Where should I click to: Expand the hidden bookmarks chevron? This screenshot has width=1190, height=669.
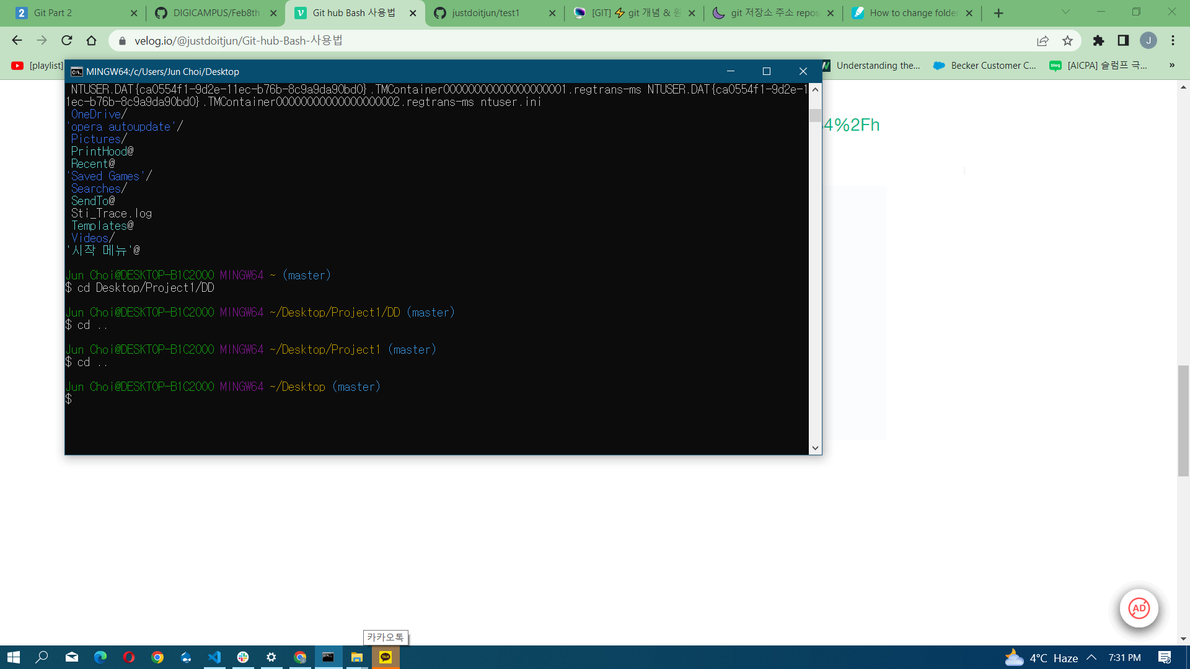point(1171,65)
